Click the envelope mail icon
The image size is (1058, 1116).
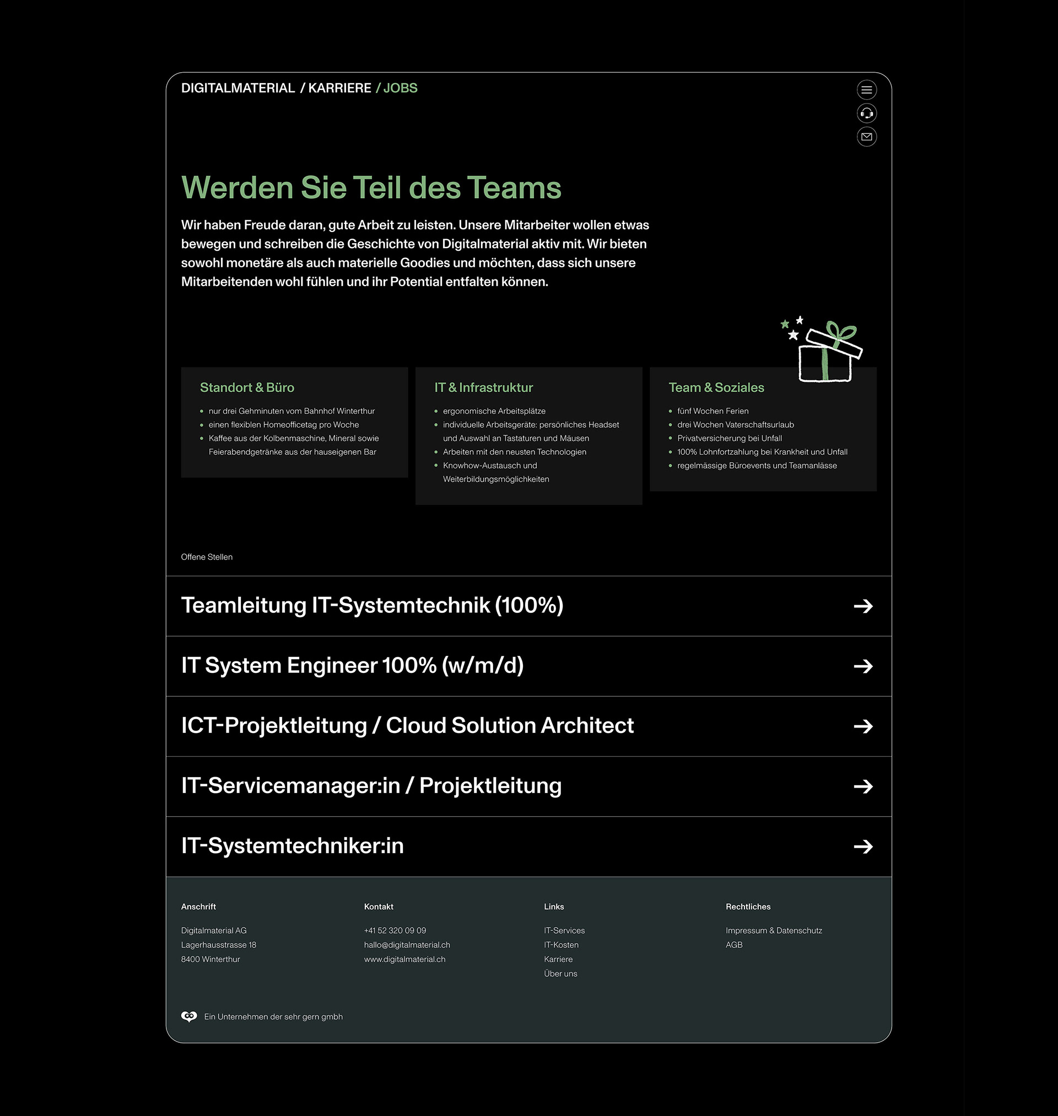tap(866, 137)
